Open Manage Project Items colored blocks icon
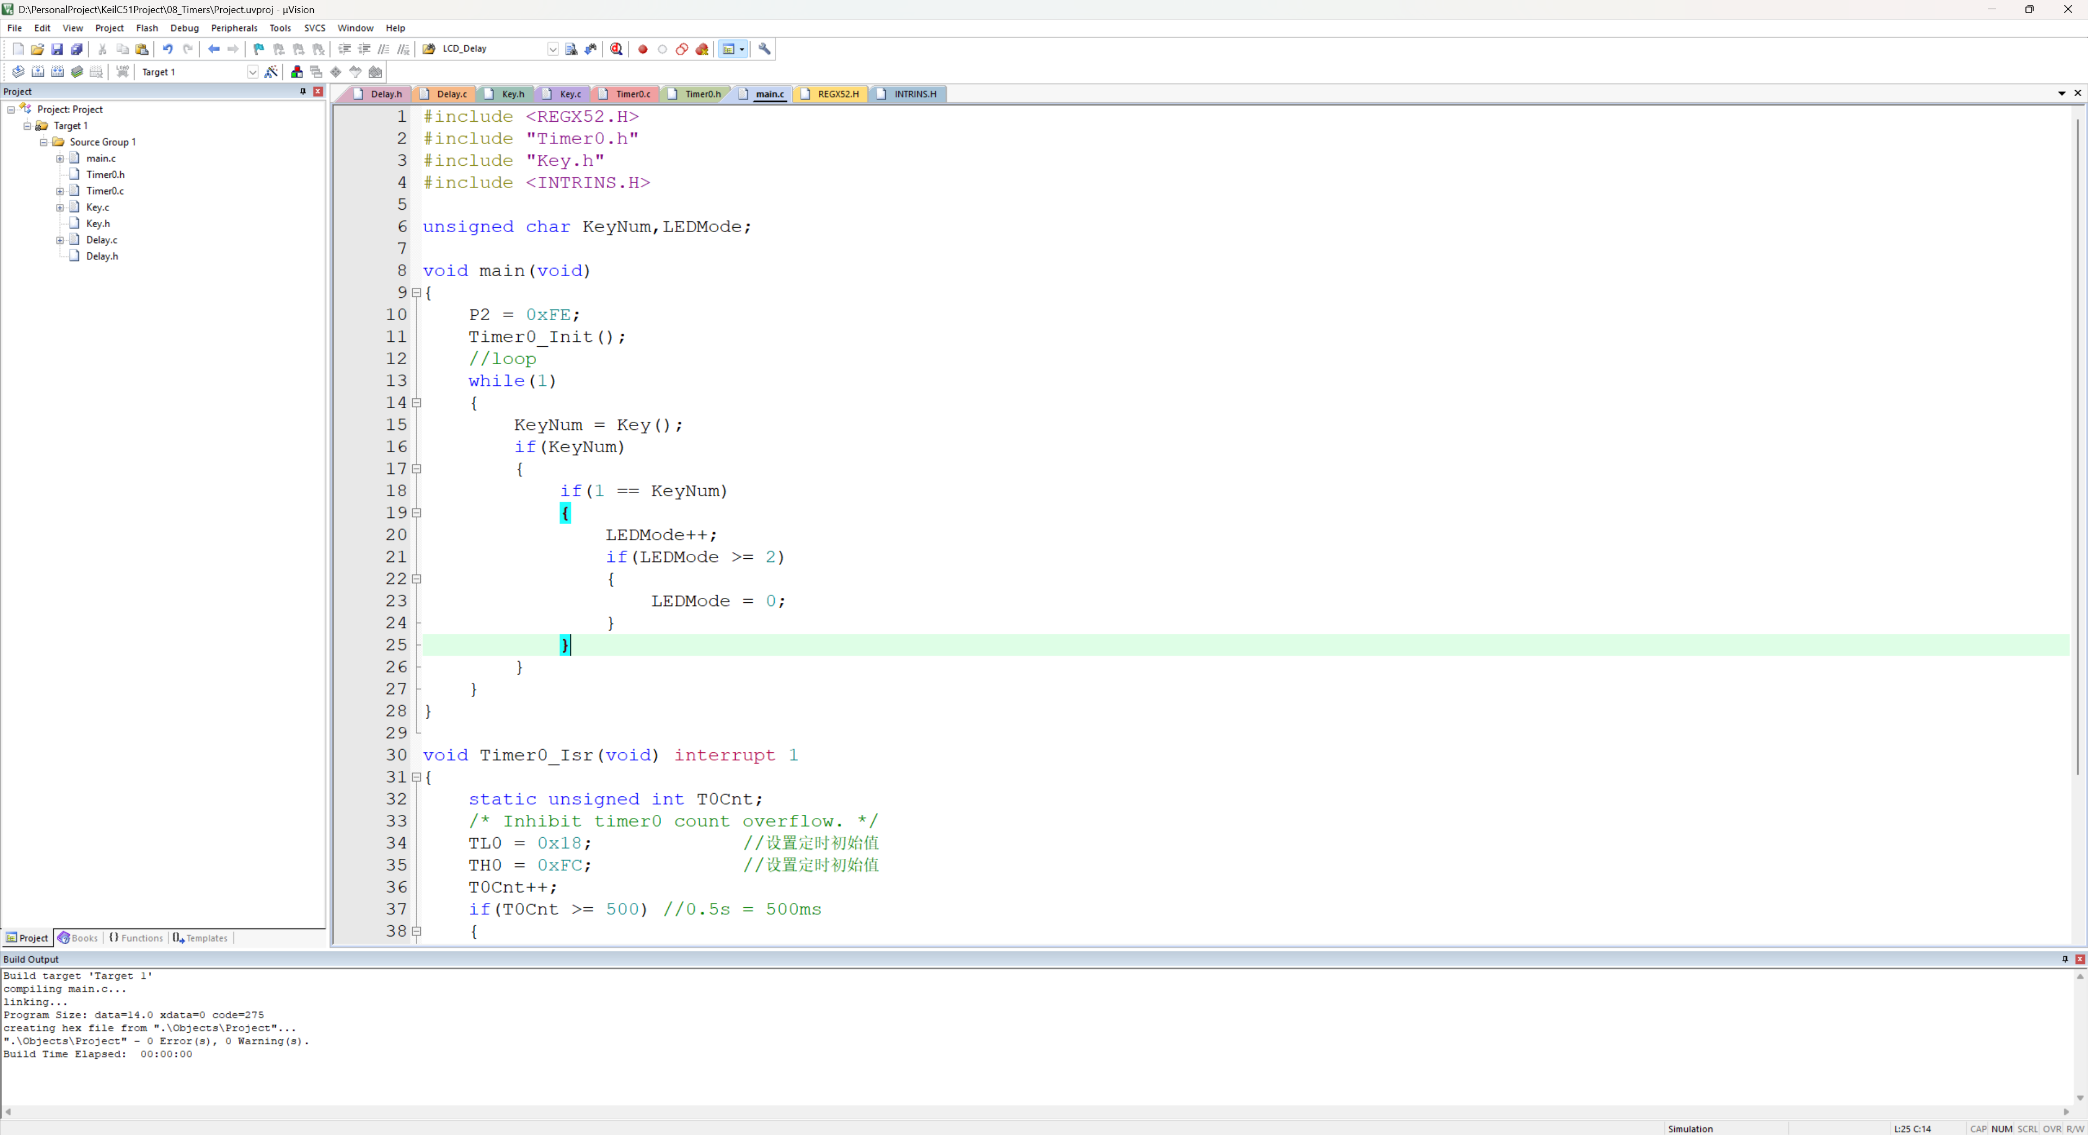This screenshot has width=2088, height=1135. click(297, 71)
